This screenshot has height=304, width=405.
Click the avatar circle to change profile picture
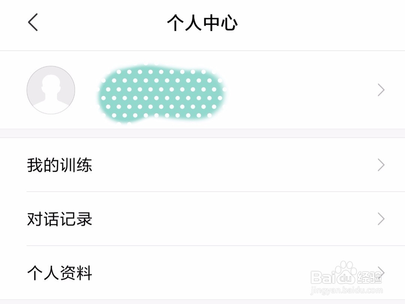click(x=50, y=90)
